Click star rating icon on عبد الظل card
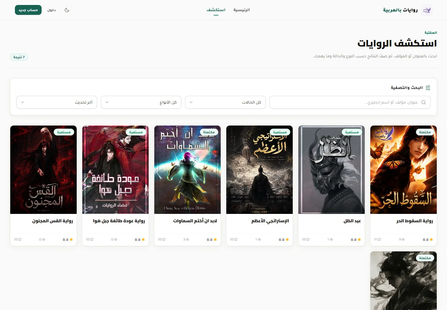The height and width of the screenshot is (310, 447). 359,240
